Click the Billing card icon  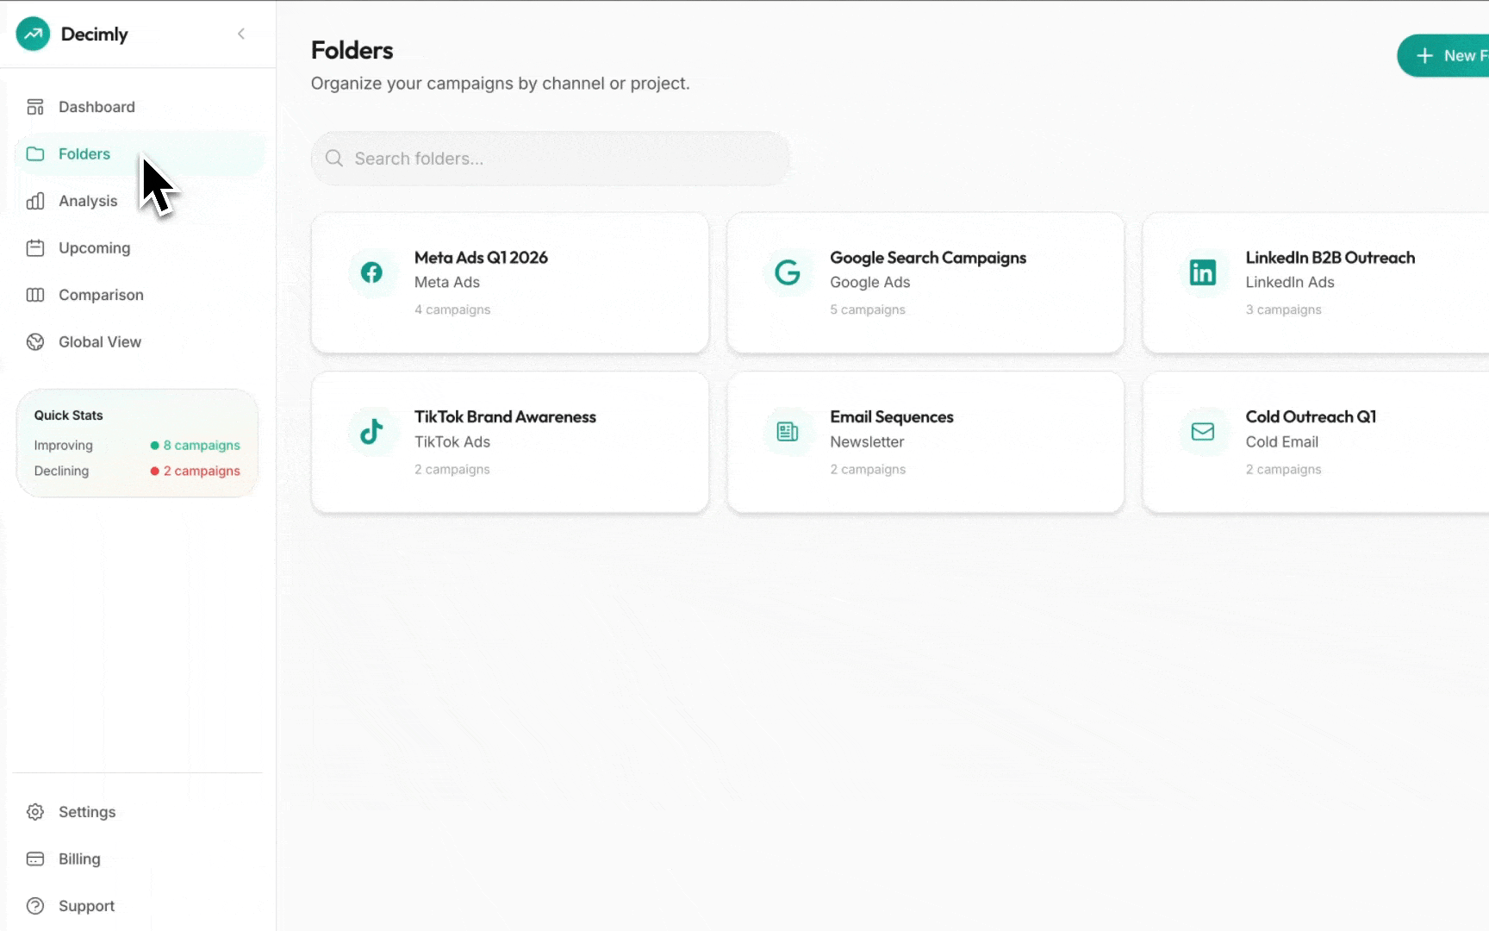tap(35, 859)
